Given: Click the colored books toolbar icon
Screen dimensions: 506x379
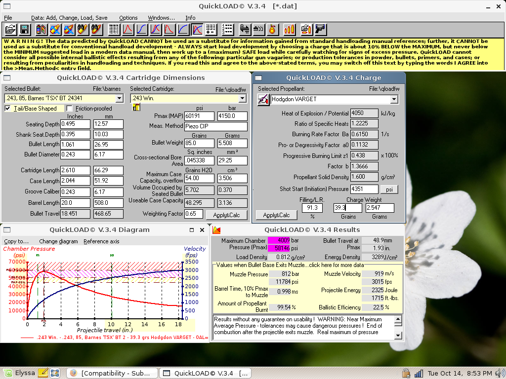Looking at the screenshot, I should 41,30.
